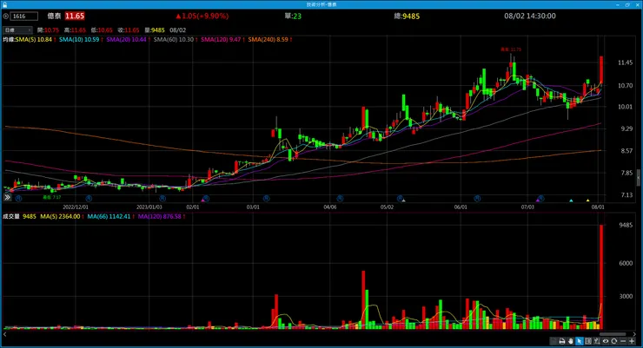Image resolution: width=643 pixels, height=348 pixels.
Task: Click the red price 11.65 badge
Action: 75,16
